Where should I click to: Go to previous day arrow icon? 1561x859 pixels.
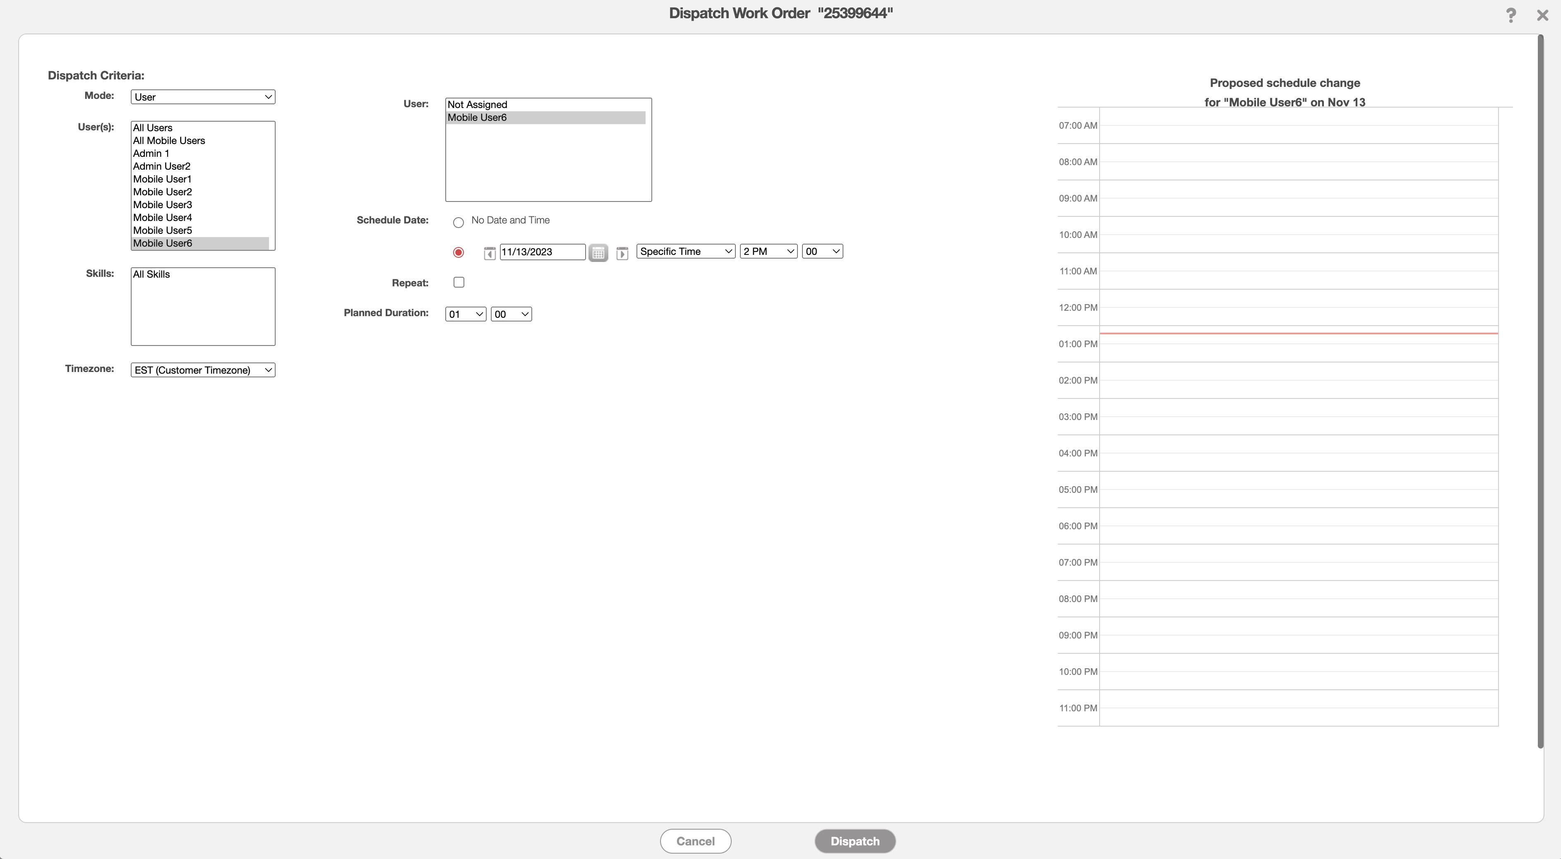[x=490, y=253]
